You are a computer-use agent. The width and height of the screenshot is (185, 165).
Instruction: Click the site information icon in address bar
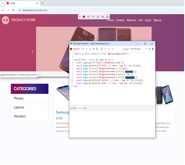pos(20,10)
